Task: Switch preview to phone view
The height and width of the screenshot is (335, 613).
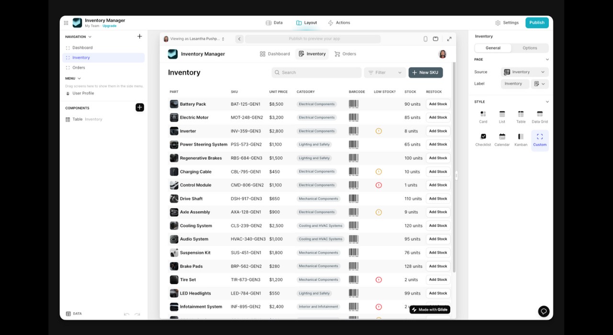Action: (425, 39)
